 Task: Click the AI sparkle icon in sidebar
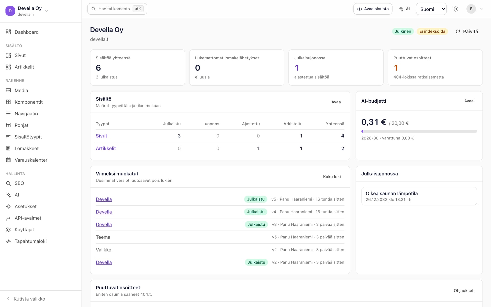pyautogui.click(x=8, y=195)
